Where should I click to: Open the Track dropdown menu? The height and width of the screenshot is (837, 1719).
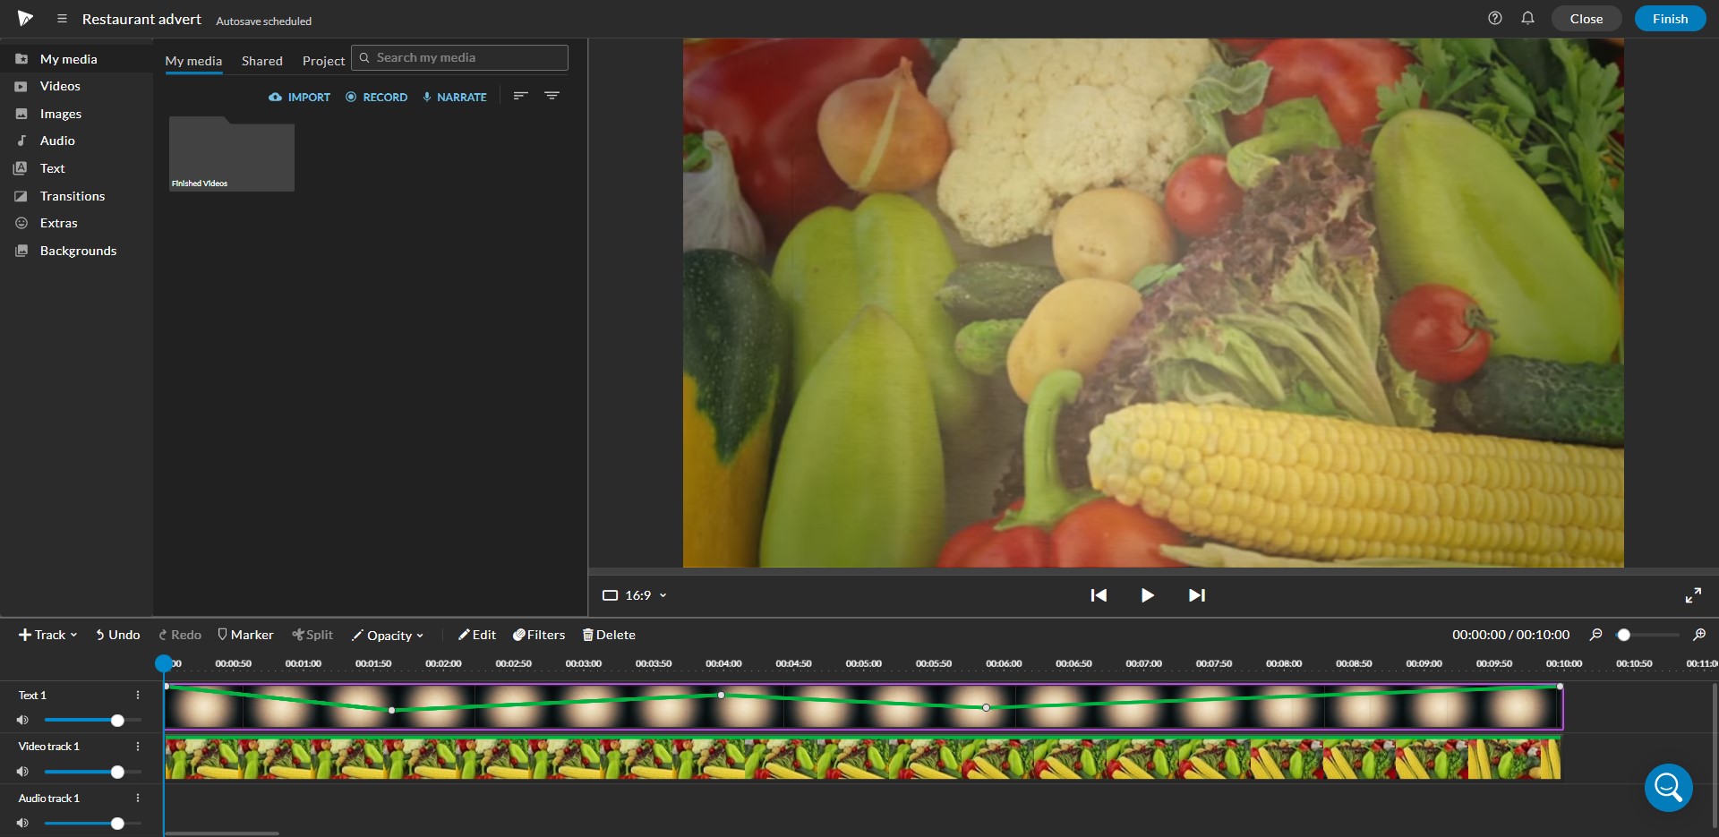pyautogui.click(x=47, y=635)
